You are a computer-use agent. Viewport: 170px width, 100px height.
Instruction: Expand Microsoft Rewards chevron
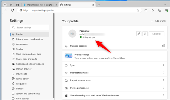164,73
